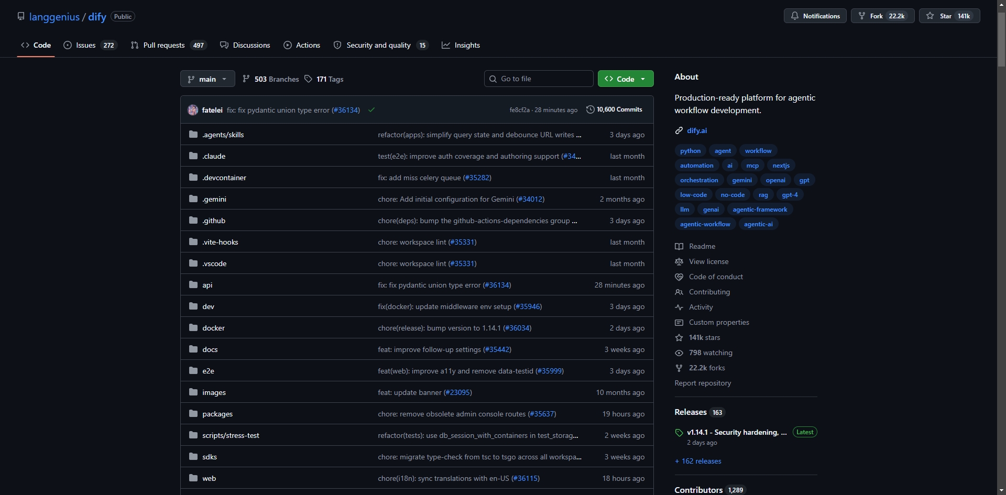This screenshot has width=1006, height=495.
Task: Click the clock icon beside 10,600 Commits
Action: click(x=590, y=109)
